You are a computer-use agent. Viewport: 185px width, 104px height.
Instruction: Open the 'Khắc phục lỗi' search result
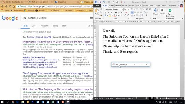[x=58, y=89]
